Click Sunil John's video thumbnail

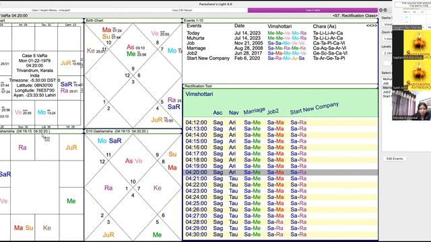(411, 74)
